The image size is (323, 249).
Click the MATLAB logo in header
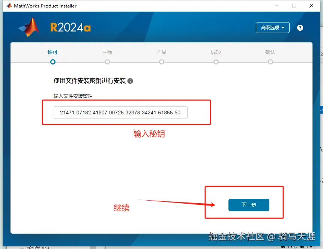coord(29,27)
